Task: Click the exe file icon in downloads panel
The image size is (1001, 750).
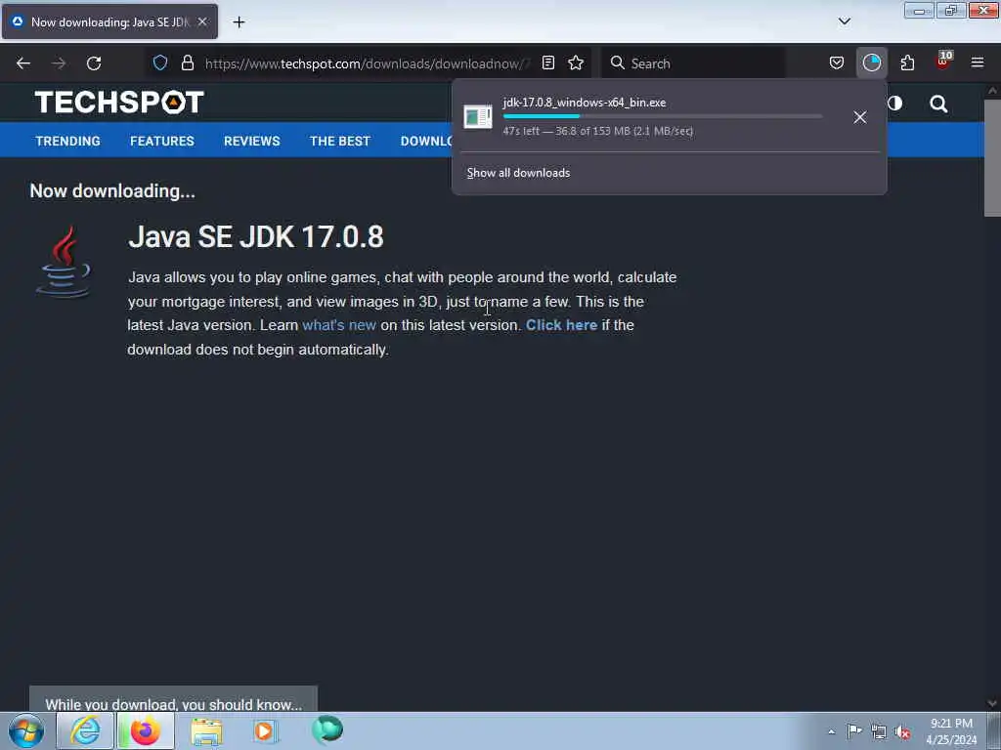Action: pyautogui.click(x=477, y=117)
